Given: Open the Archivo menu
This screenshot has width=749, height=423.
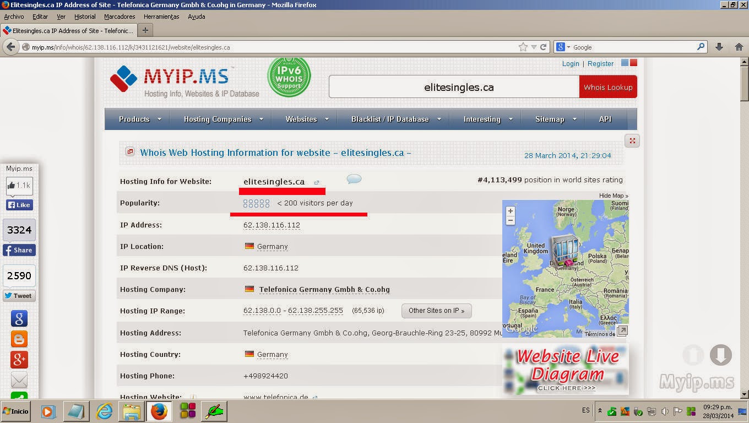Looking at the screenshot, I should pos(14,17).
